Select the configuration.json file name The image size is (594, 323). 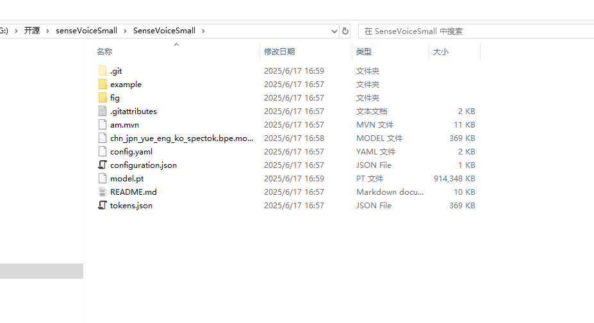tap(144, 165)
